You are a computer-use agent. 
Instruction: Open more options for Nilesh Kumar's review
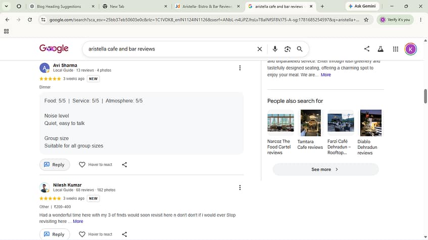(x=240, y=188)
